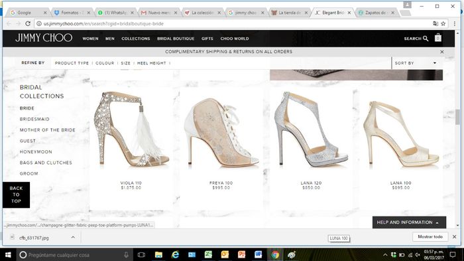Click the search magnifier icon
This screenshot has height=261, width=464.
coord(426,39)
